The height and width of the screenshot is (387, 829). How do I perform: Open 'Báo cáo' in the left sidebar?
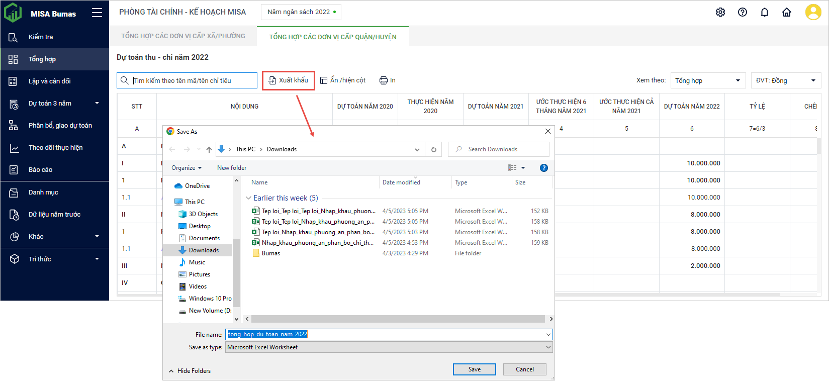(40, 170)
